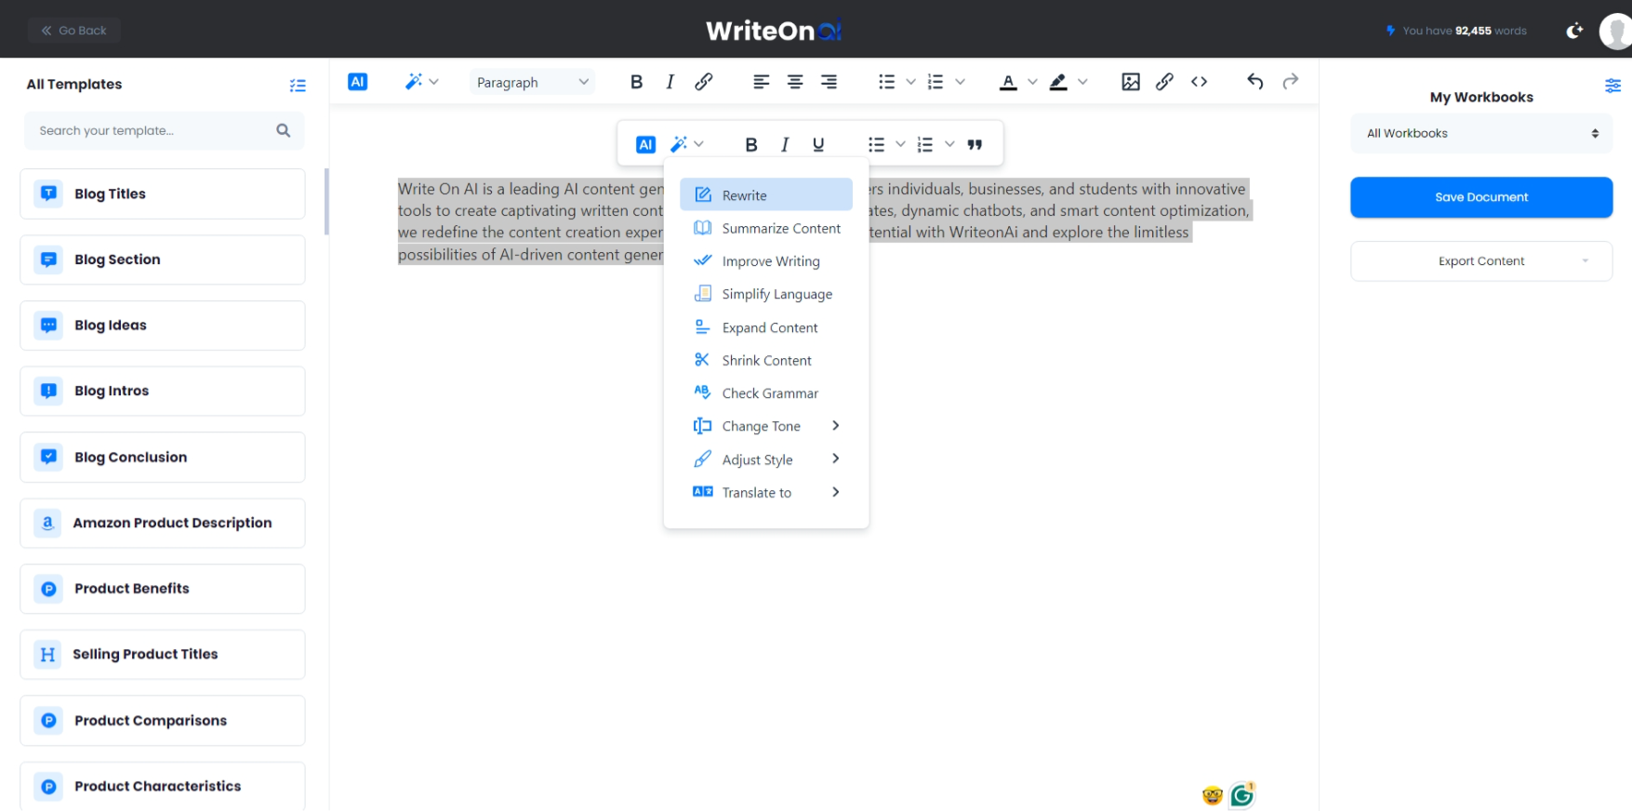This screenshot has height=811, width=1632.
Task: Open the magic wand tools in main toolbar
Action: click(414, 82)
